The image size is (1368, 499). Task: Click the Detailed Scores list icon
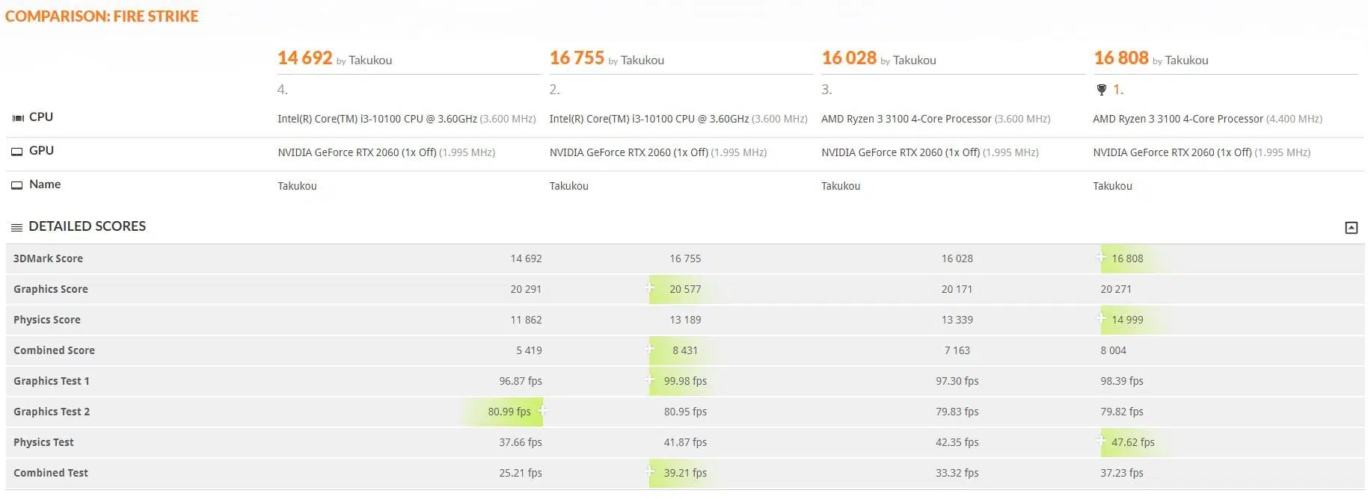pyautogui.click(x=16, y=227)
